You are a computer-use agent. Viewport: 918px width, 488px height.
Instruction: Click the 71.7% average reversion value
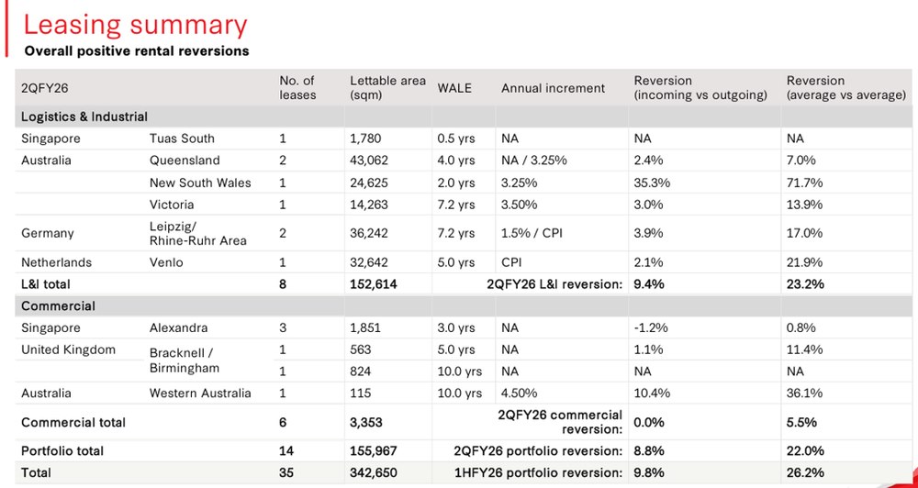804,183
